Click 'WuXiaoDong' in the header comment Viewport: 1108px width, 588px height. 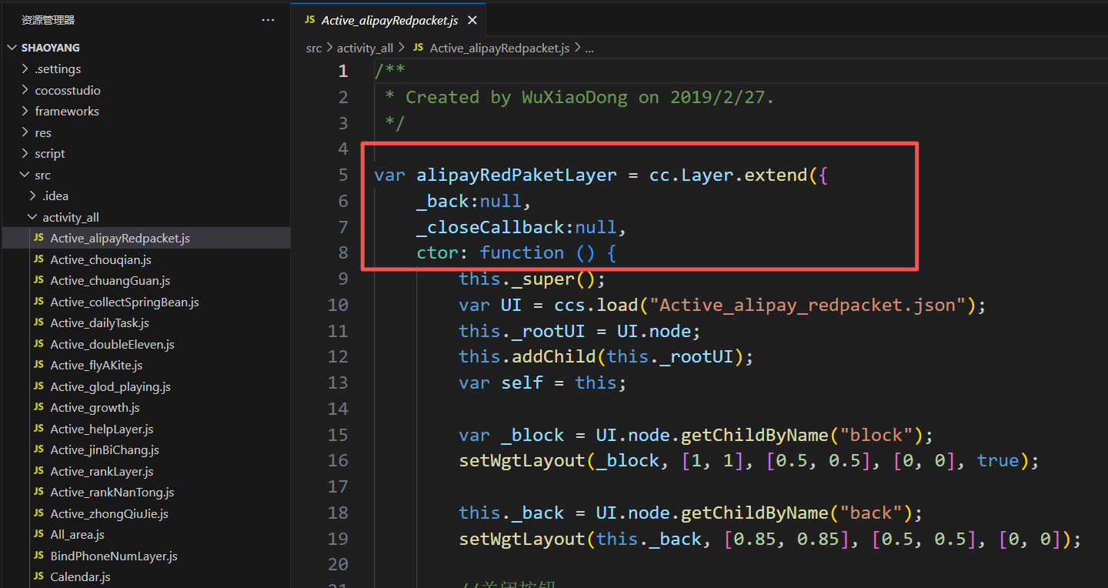[574, 97]
